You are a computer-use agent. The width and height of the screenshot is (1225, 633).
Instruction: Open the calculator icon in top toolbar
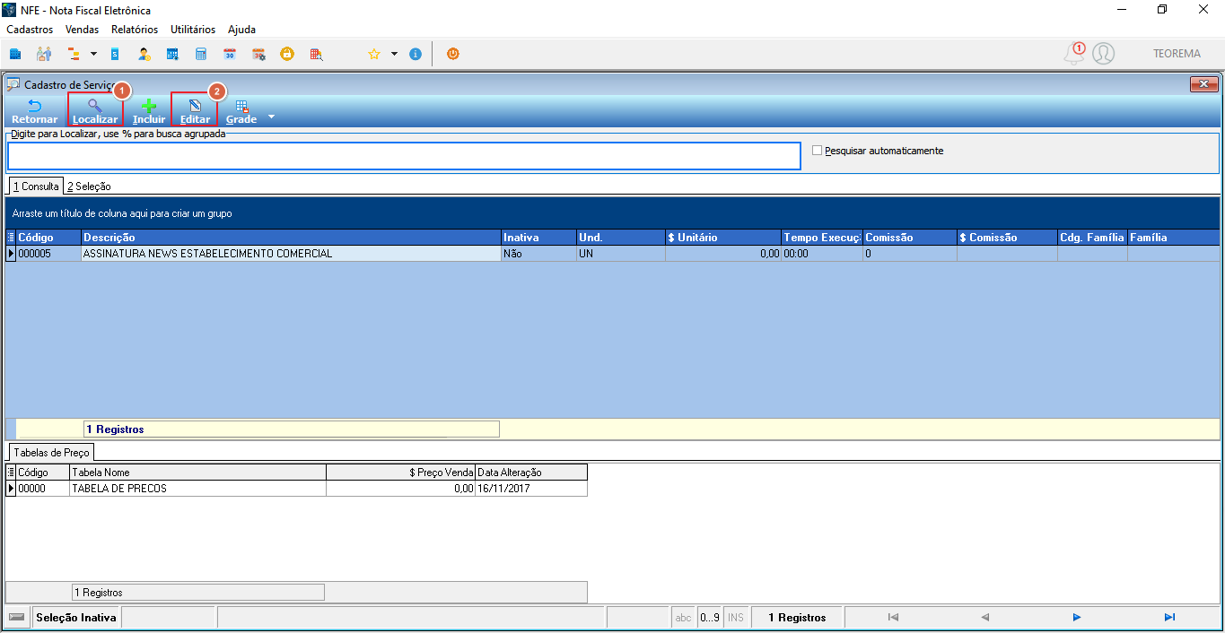(201, 54)
